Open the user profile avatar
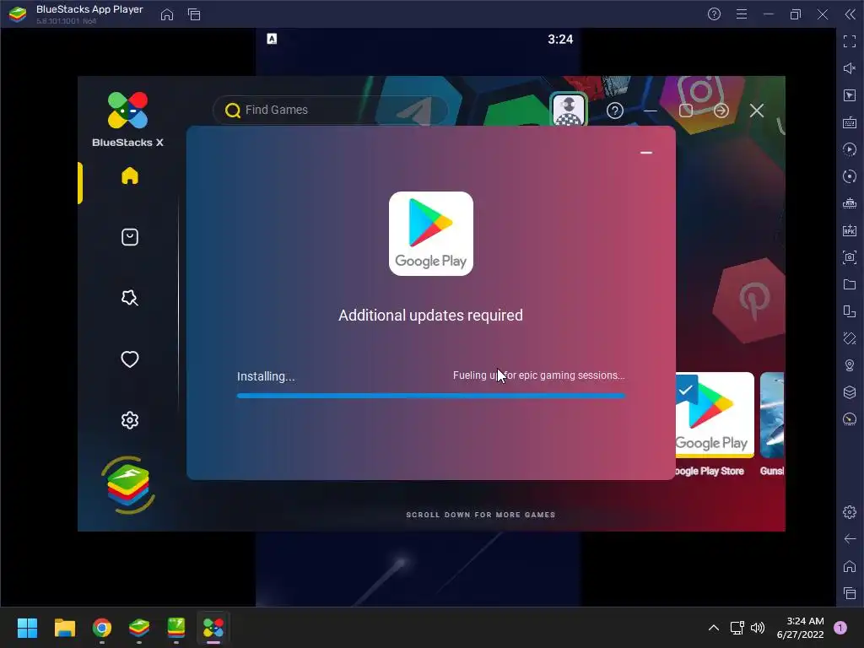Screen dimensions: 864x648 569,110
